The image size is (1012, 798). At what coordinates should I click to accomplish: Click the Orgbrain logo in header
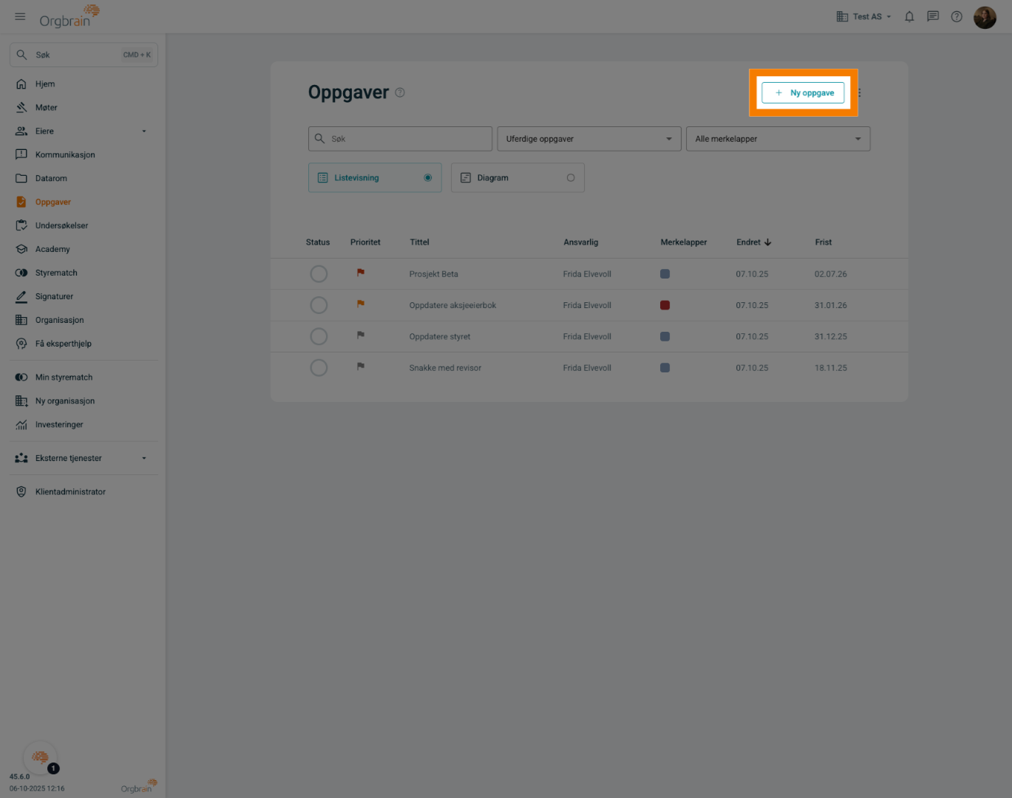point(69,16)
